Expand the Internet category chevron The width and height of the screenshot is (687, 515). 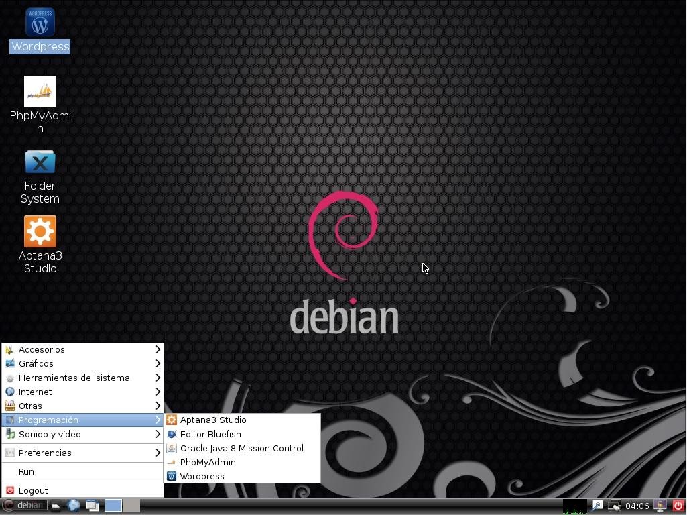(158, 392)
